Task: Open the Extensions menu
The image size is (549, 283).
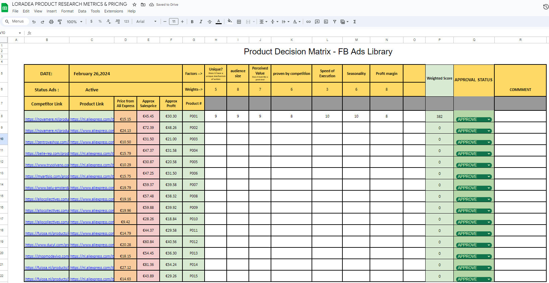Action: [114, 11]
